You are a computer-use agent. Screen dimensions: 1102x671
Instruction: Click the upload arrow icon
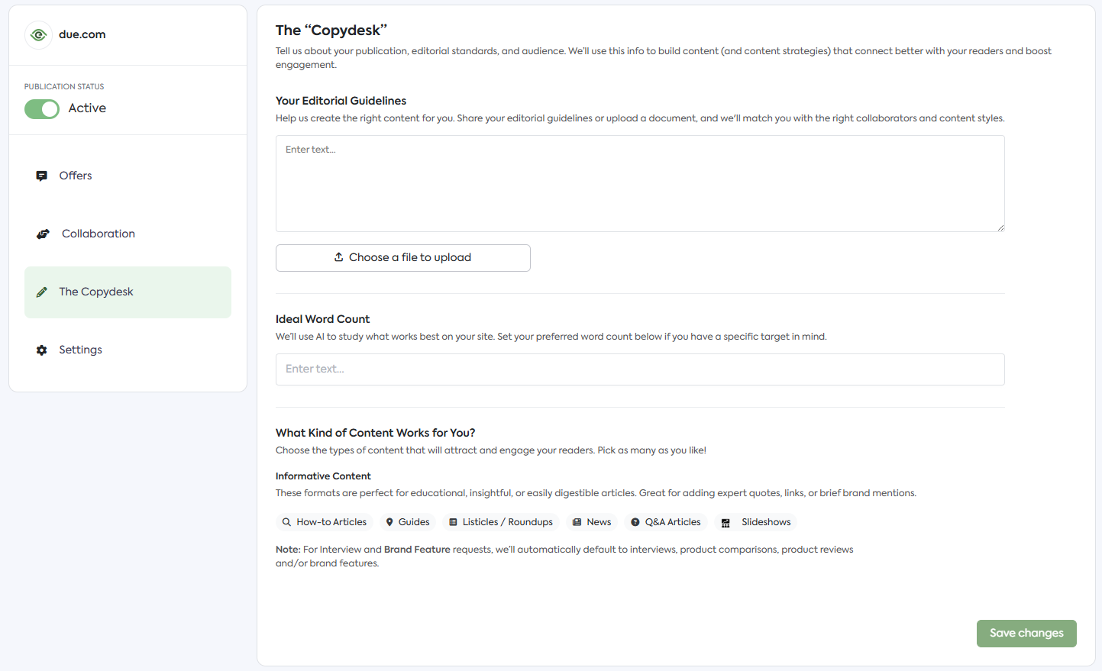(339, 257)
